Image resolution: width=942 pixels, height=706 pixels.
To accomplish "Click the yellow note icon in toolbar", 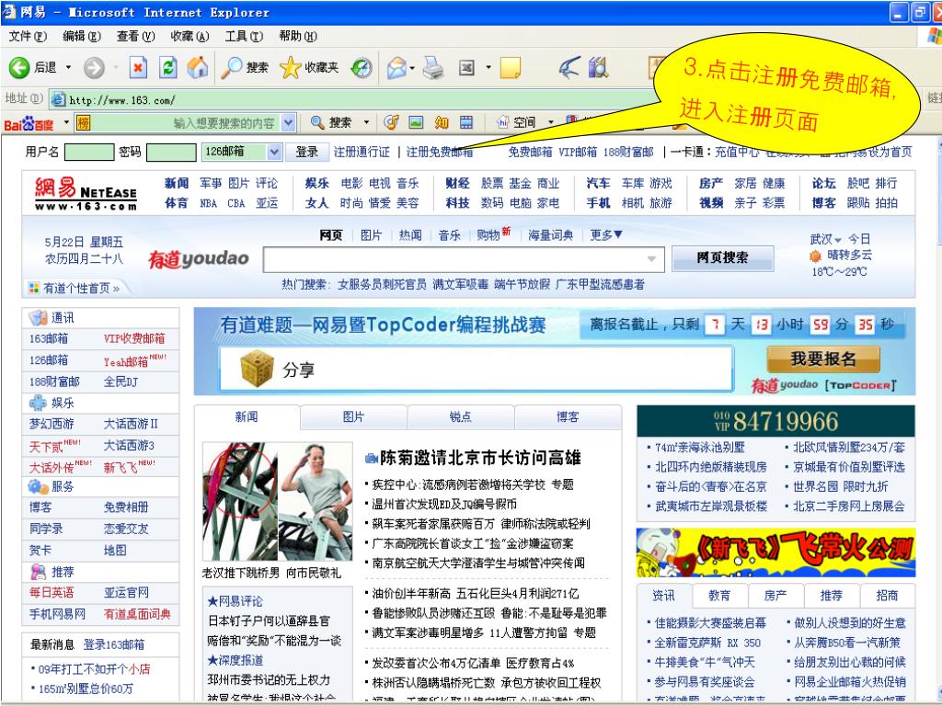I will (x=510, y=68).
